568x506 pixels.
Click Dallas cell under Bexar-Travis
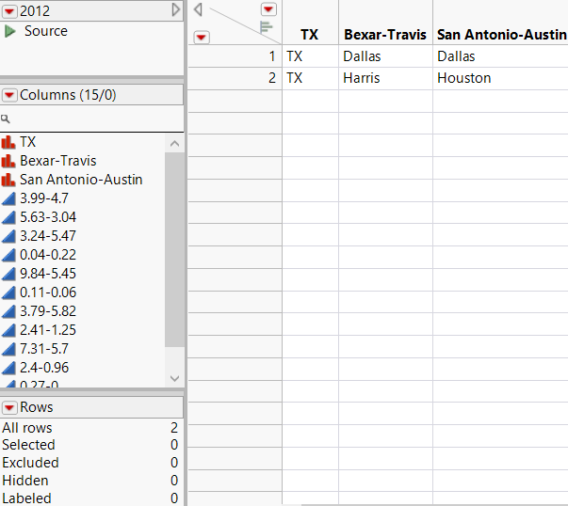tap(386, 56)
